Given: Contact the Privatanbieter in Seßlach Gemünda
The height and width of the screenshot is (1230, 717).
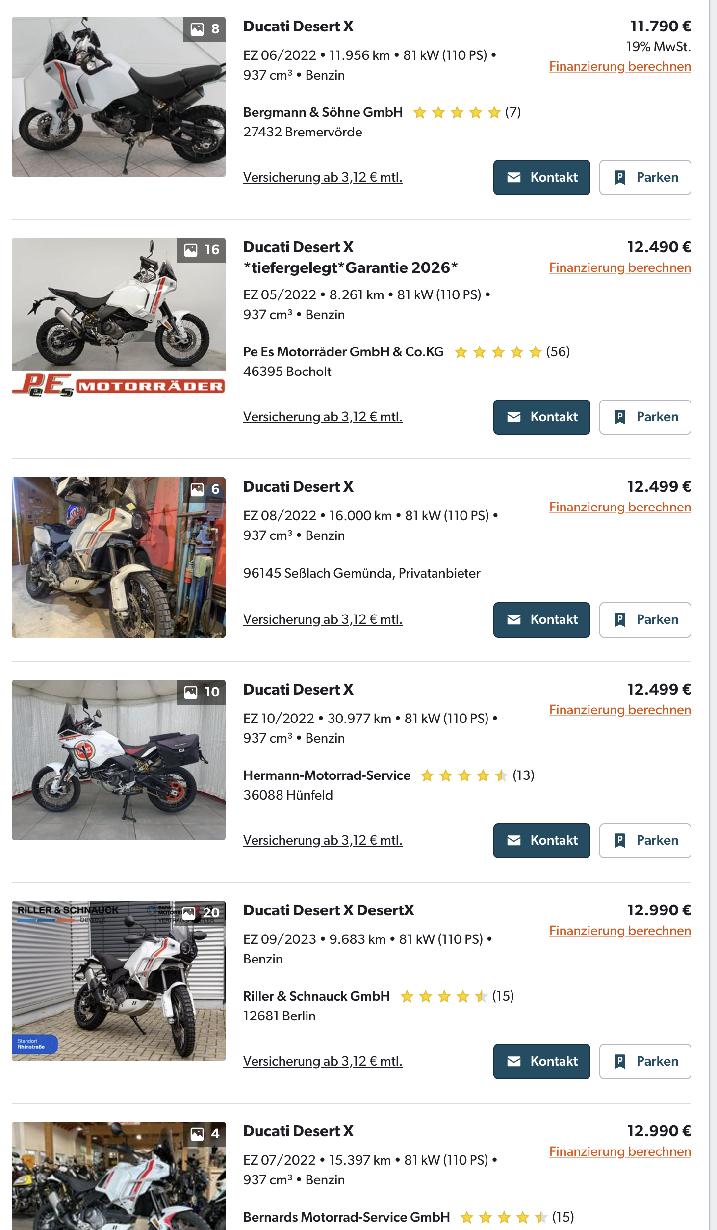Looking at the screenshot, I should (541, 620).
